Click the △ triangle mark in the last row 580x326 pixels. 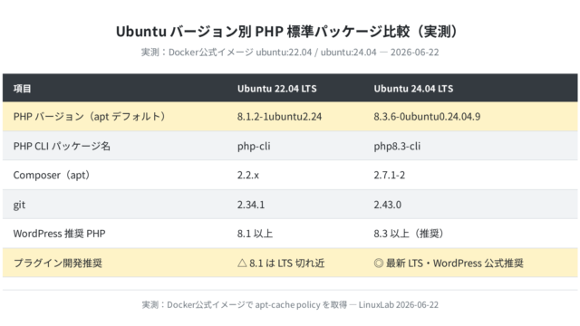tap(242, 264)
